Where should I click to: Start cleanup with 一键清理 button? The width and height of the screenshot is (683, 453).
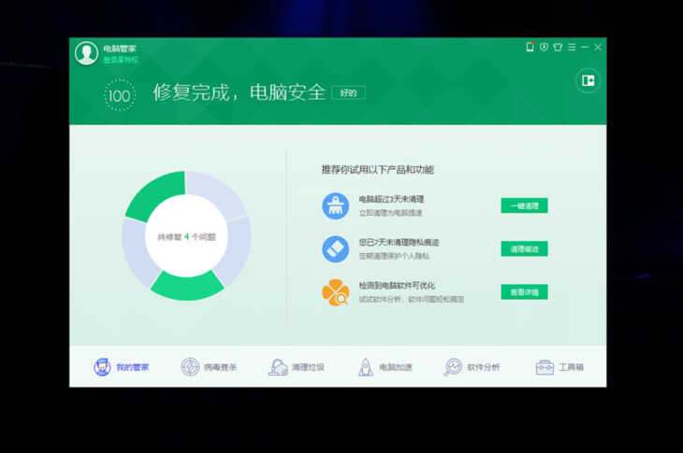[x=525, y=205]
